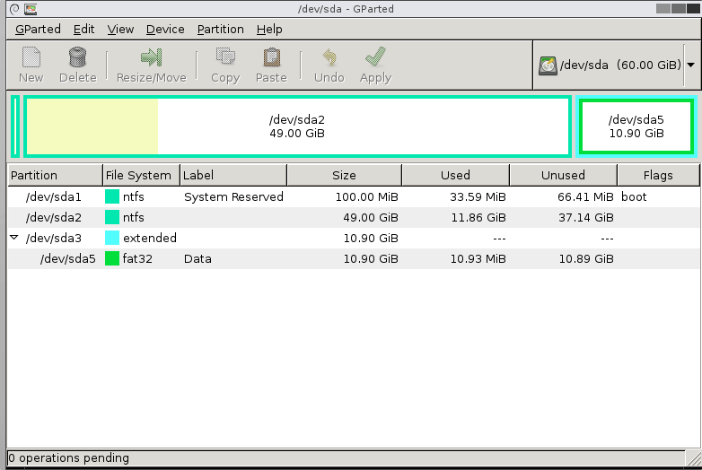Screen dimensions: 702x470
Task: Open the Partition menu
Action: (x=220, y=29)
